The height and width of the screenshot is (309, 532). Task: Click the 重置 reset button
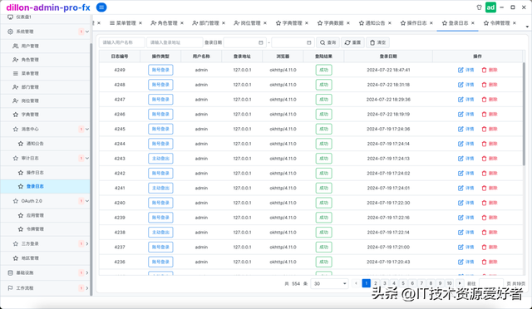point(352,42)
